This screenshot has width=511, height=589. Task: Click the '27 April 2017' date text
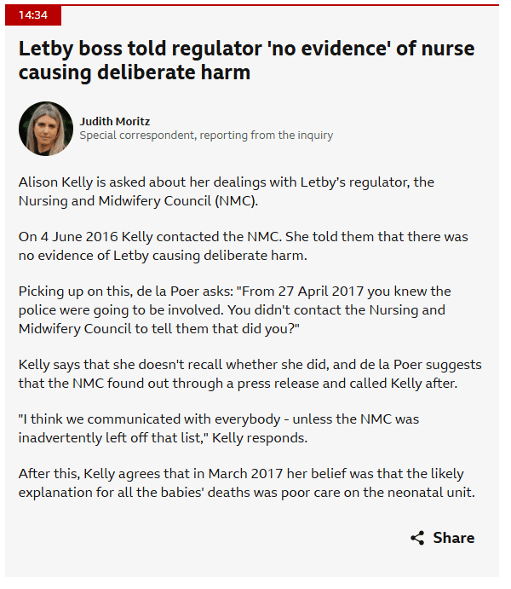pyautogui.click(x=321, y=292)
